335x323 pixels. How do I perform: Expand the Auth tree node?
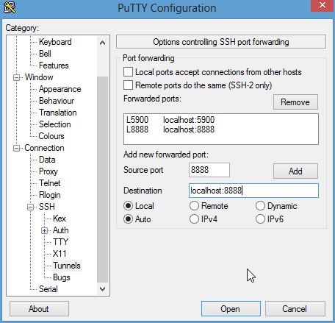tap(44, 230)
